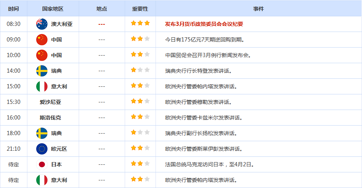
Task: Click the Italy flag in the 15:00 row
Action: (x=41, y=86)
